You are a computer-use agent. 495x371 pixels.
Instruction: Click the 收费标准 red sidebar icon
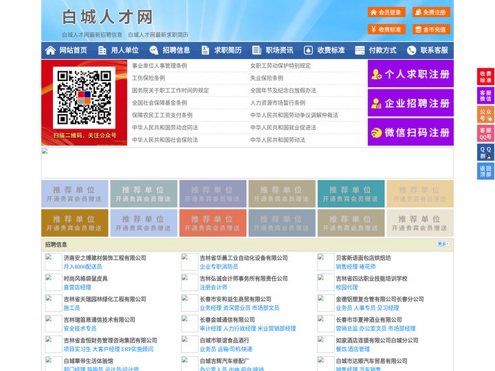click(485, 77)
